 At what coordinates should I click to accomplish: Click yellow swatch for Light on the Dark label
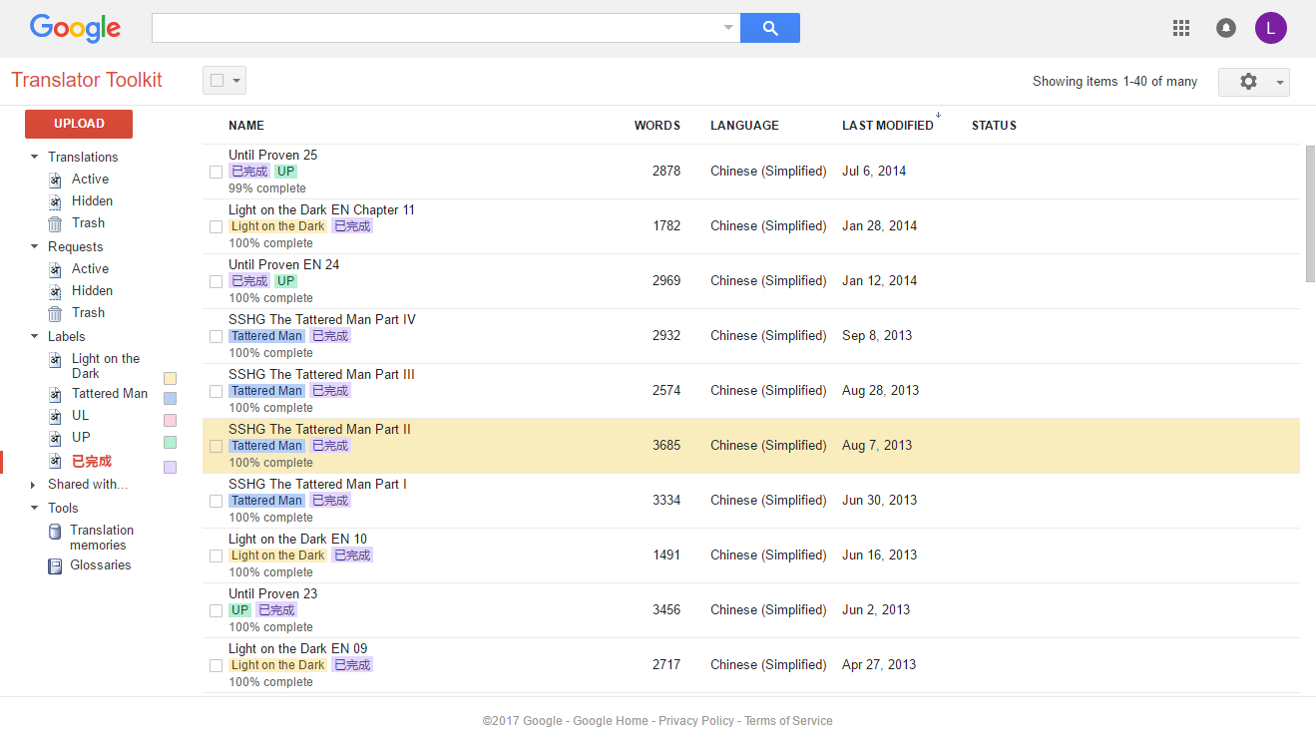[x=170, y=378]
